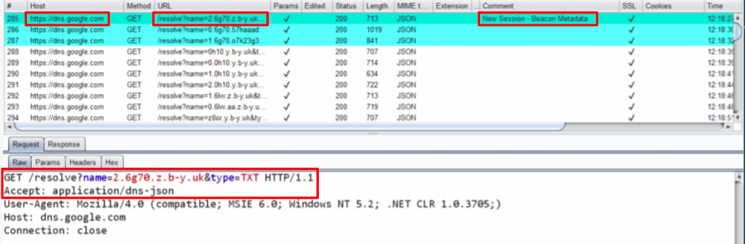Image resolution: width=745 pixels, height=244 pixels.
Task: Sort the history by Host column
Action: click(x=75, y=6)
